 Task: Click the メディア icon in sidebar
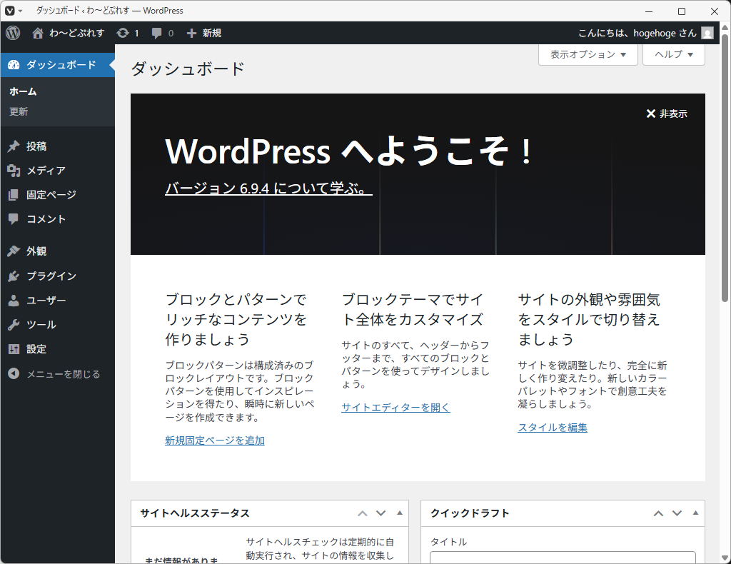[14, 171]
